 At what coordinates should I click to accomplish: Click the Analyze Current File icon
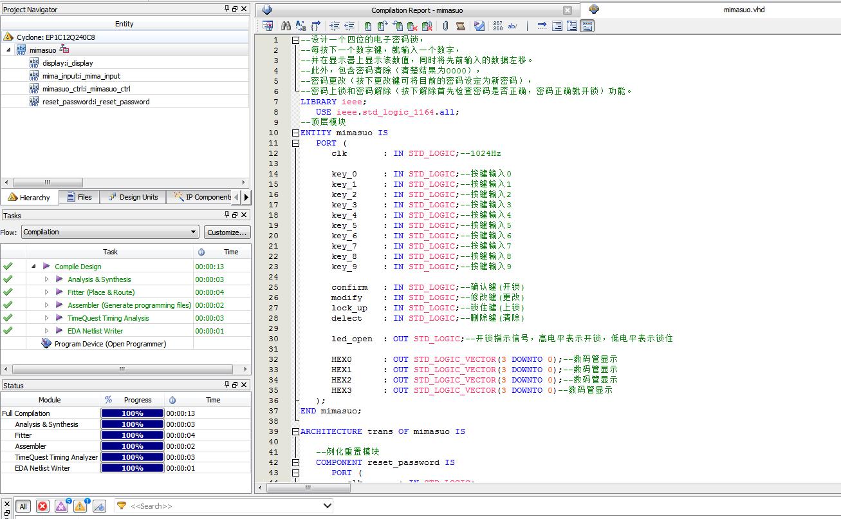[479, 26]
